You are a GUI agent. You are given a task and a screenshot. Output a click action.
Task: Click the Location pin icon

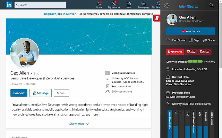click(x=168, y=69)
